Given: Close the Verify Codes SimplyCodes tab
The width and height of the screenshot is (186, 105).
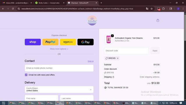Looking at the screenshot, I should click(64, 3).
